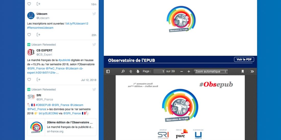
Task: Like the CB EXPERT tweet
Action: point(29,80)
